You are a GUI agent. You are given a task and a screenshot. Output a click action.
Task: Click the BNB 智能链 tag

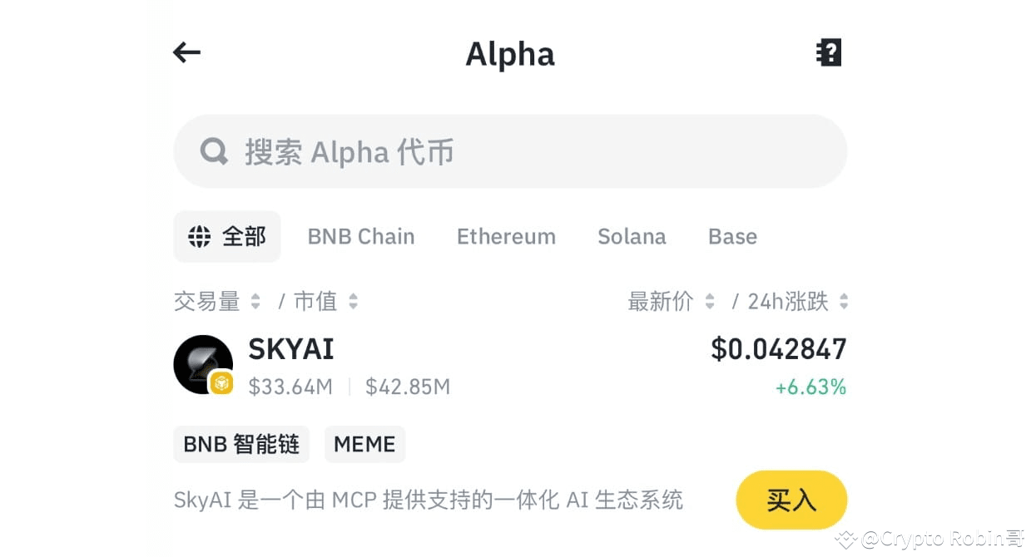click(241, 444)
